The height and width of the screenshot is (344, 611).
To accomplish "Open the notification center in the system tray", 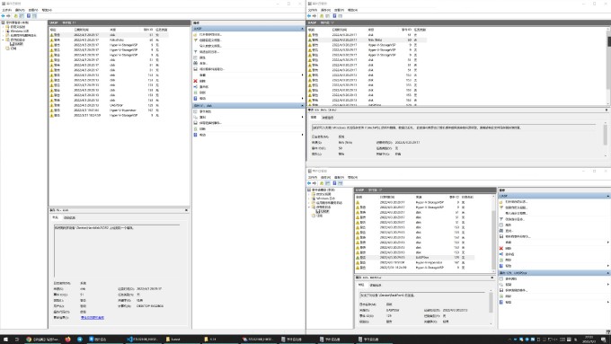I will pos(604,340).
